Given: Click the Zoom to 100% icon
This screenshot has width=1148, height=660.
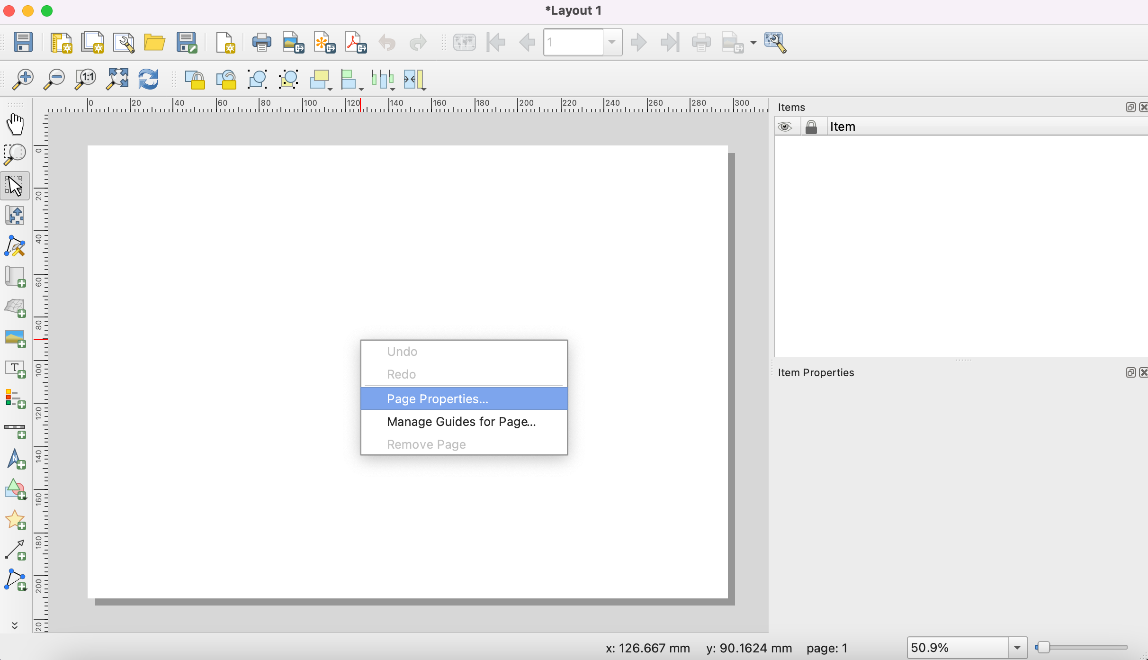Looking at the screenshot, I should (86, 79).
